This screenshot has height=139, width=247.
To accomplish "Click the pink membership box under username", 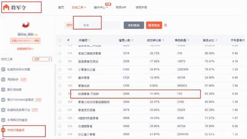I will 25,41.
